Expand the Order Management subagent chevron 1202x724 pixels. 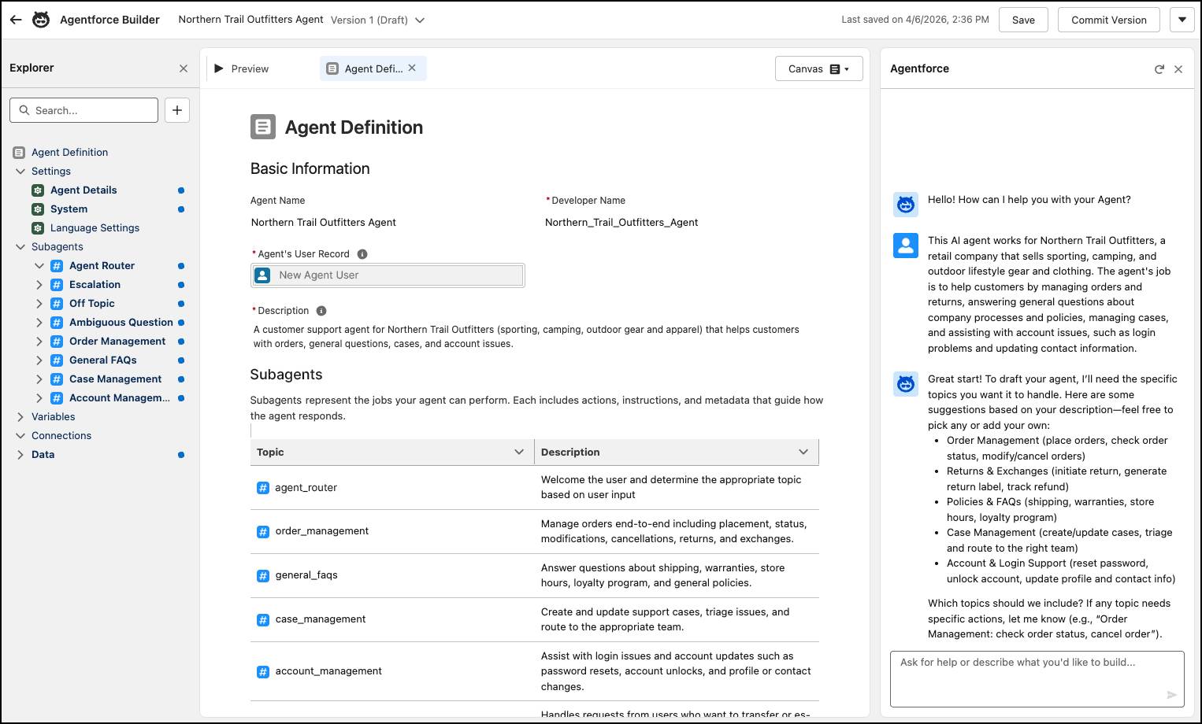point(39,341)
